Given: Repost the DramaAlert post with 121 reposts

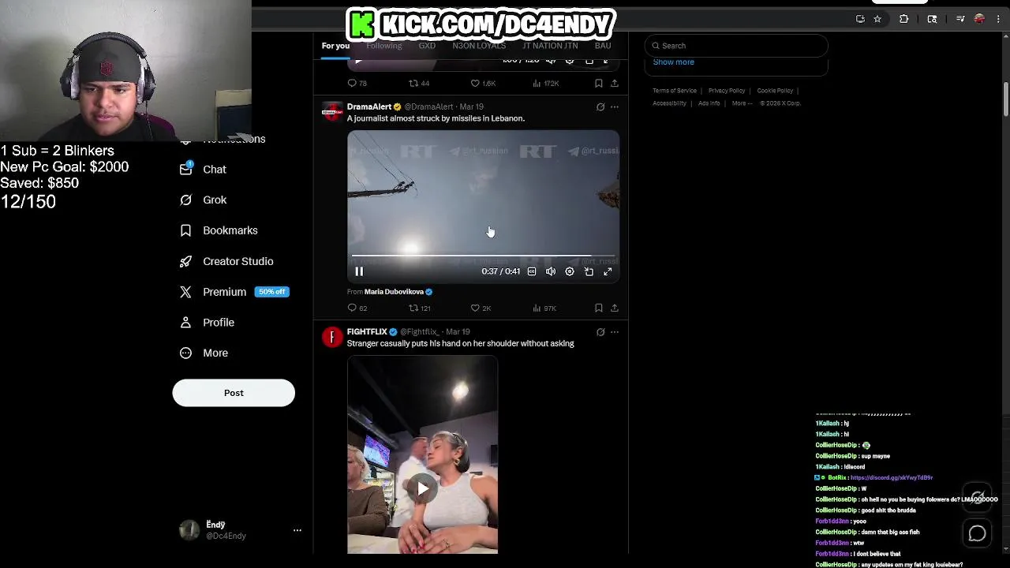Looking at the screenshot, I should [419, 308].
